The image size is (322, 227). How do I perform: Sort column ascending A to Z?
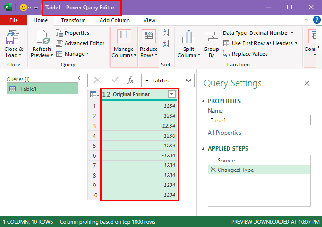coord(166,33)
